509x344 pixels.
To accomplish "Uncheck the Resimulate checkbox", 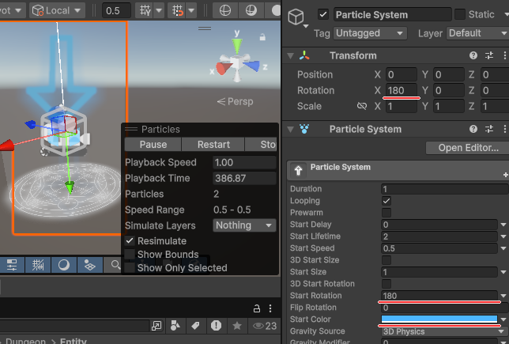I will [x=130, y=241].
